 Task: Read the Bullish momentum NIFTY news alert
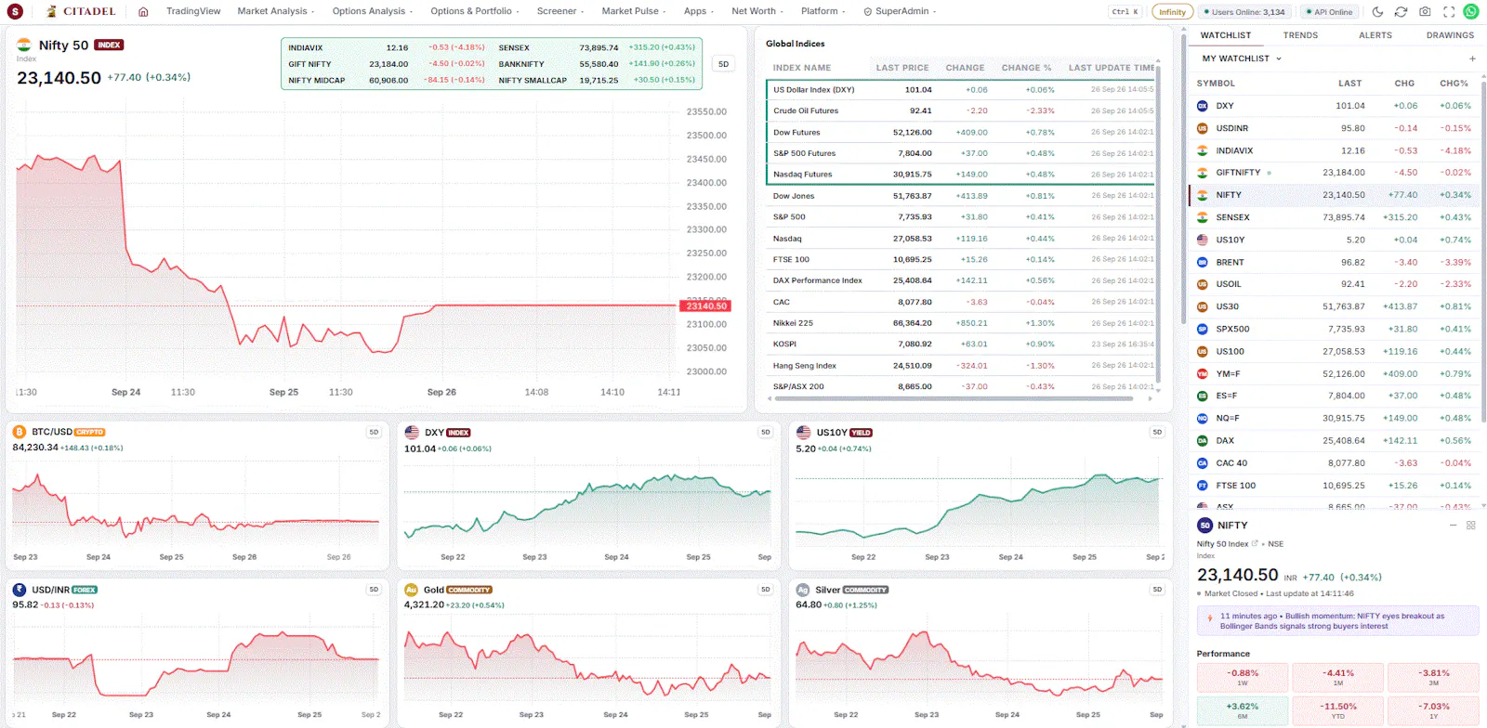tap(1338, 621)
